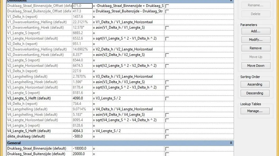Toggle lock checkbox for V2_Dwarsverkanting_Hoek
279x156 pixels.
[167, 55]
